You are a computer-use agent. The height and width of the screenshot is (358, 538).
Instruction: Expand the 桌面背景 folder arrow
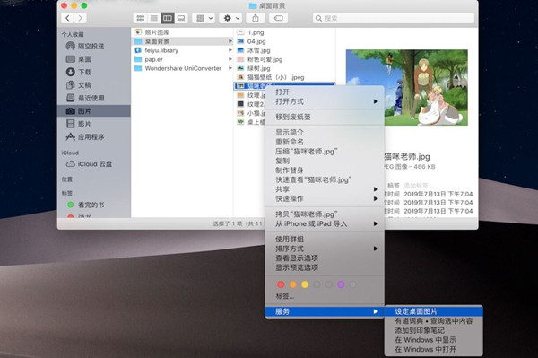[x=230, y=41]
